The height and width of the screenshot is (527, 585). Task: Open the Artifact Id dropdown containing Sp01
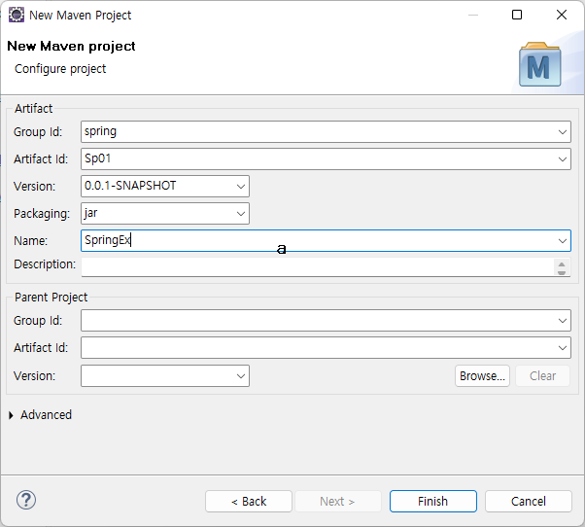563,159
